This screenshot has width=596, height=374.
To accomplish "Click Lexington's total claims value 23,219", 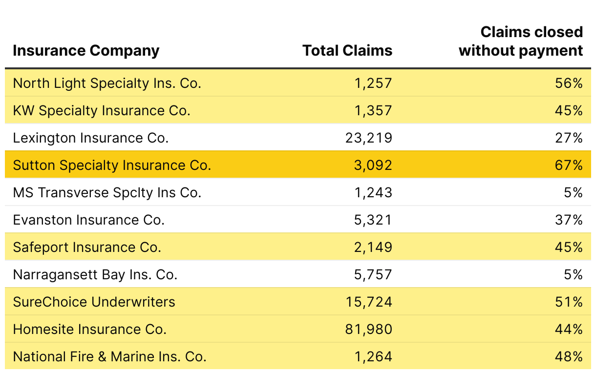I will (368, 138).
